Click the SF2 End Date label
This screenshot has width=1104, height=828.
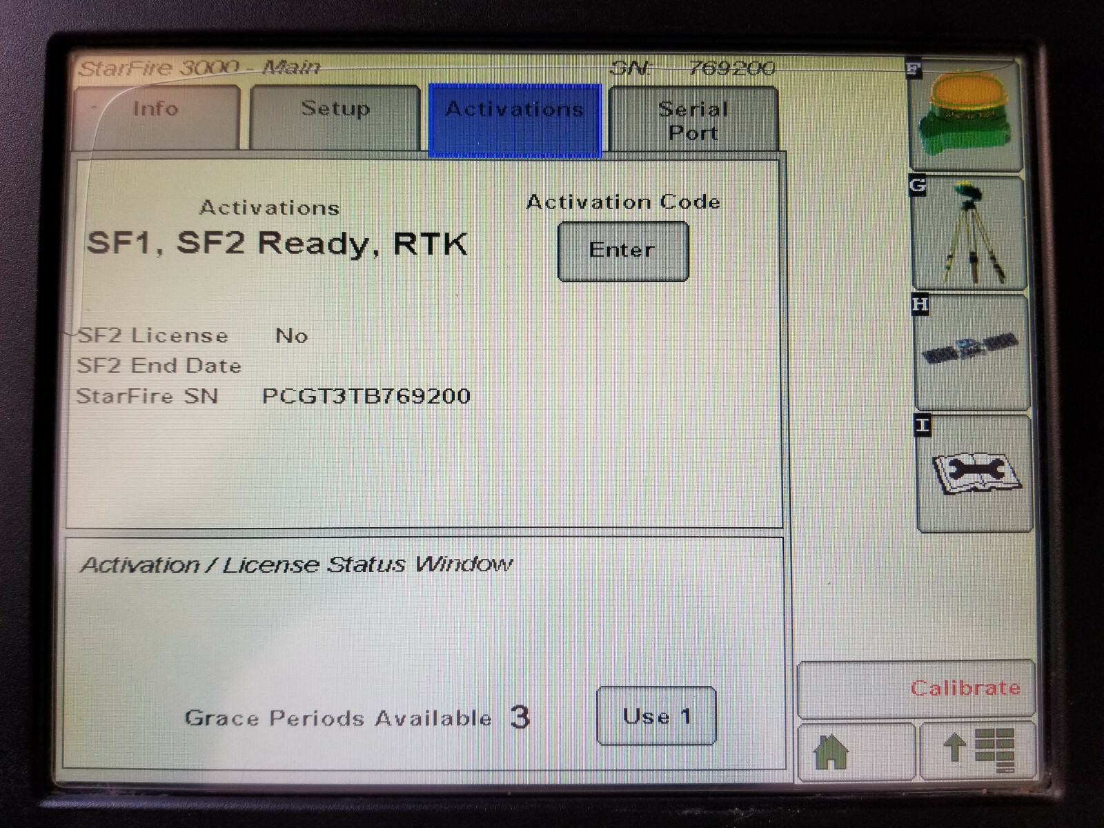(x=159, y=366)
